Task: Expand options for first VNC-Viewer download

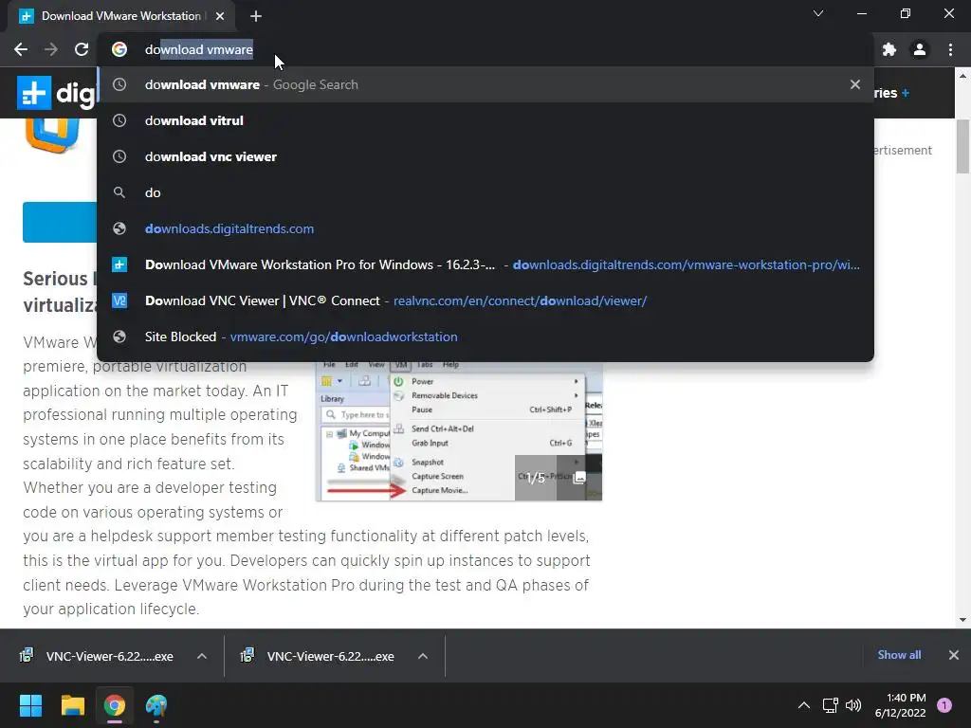Action: (202, 656)
